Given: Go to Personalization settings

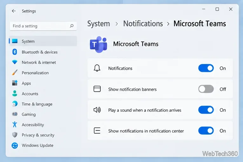Looking at the screenshot, I should 35,73.
